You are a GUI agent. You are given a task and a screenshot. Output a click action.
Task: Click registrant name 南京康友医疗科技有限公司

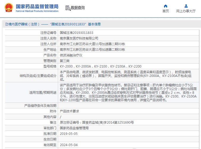pyautogui.click(x=79, y=38)
